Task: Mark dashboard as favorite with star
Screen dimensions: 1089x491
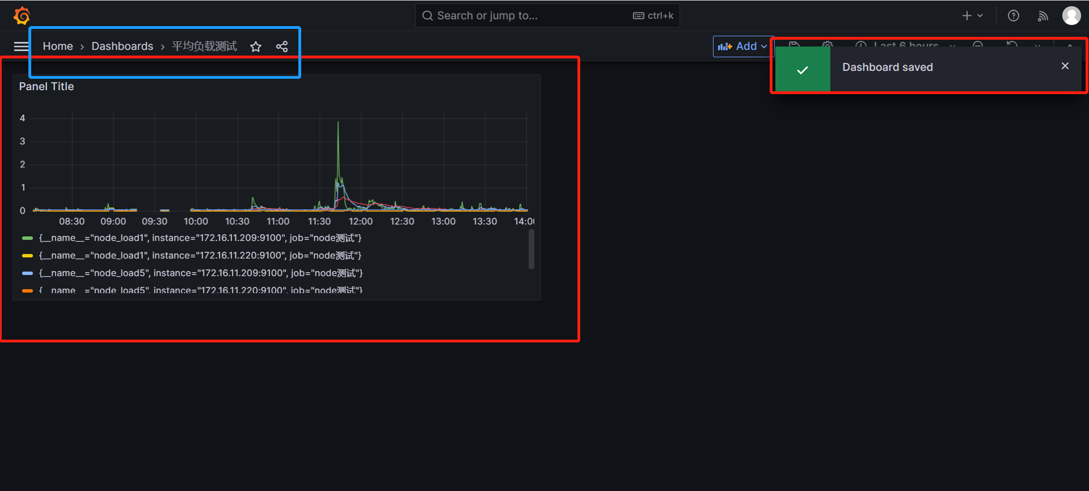Action: pos(256,46)
